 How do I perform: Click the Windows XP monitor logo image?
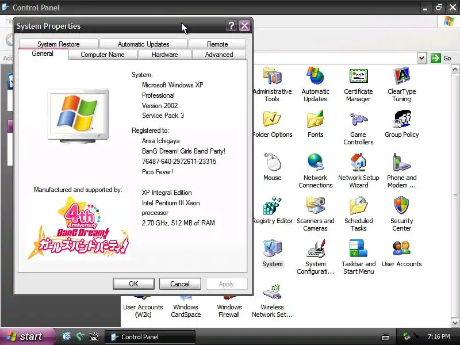(78, 116)
